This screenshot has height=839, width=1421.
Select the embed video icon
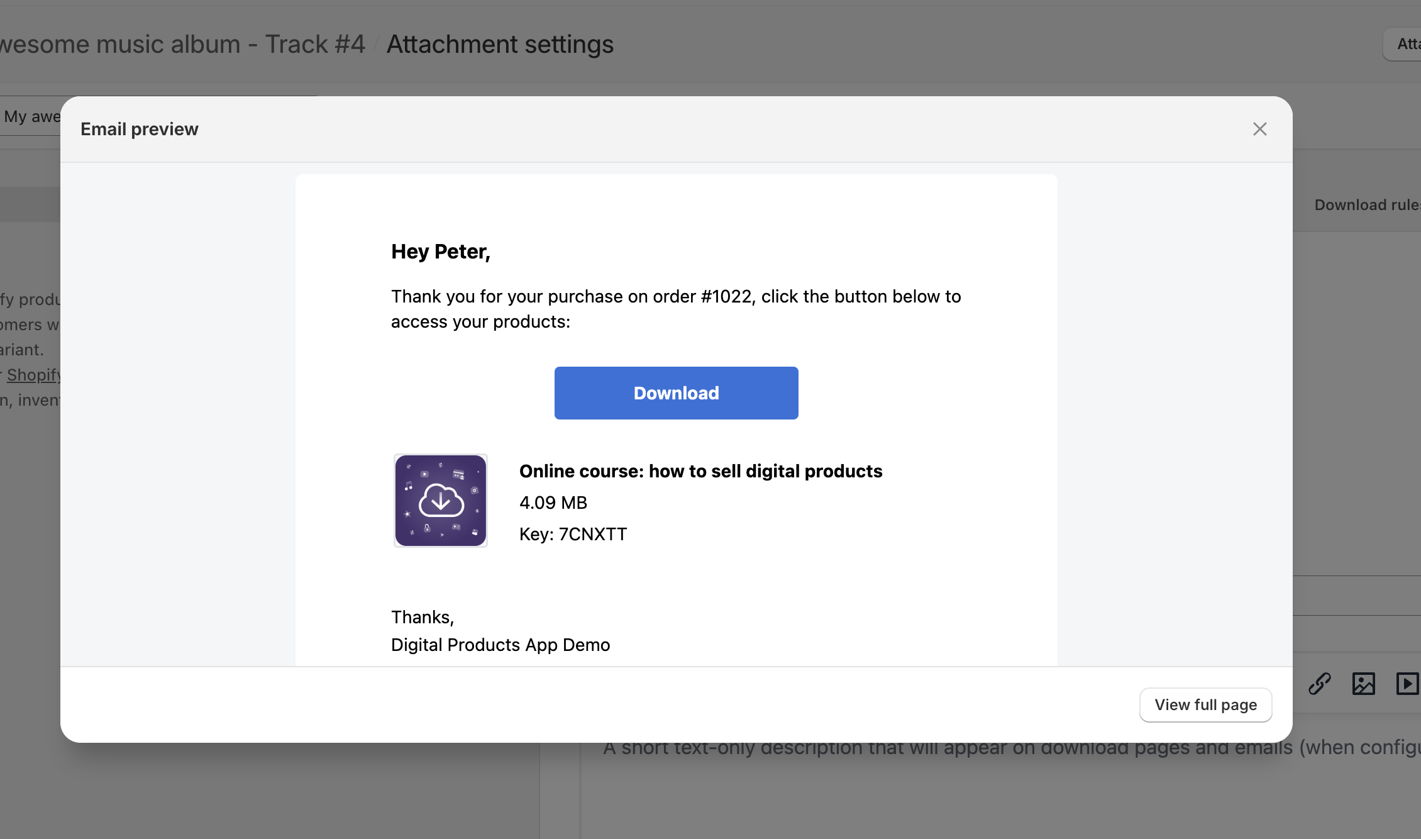click(x=1408, y=684)
